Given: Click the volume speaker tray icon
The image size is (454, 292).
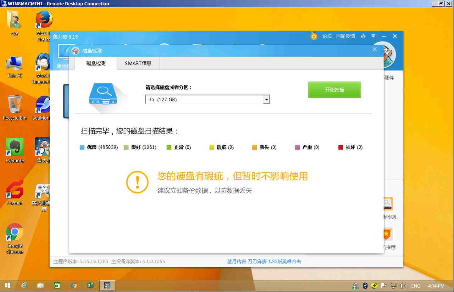Looking at the screenshot, I should point(402,286).
